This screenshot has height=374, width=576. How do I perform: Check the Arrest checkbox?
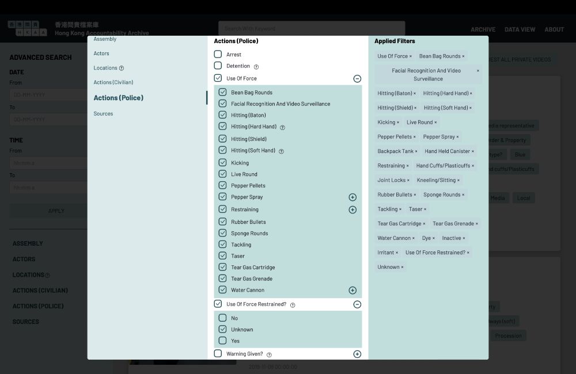pyautogui.click(x=218, y=54)
